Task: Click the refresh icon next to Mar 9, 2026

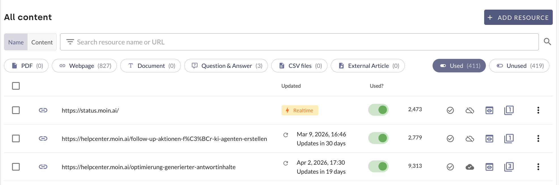Action: pos(286,135)
